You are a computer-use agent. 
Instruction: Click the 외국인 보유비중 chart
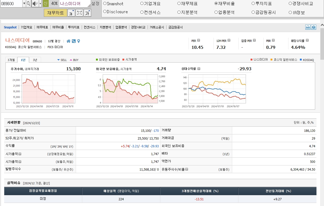(131, 89)
